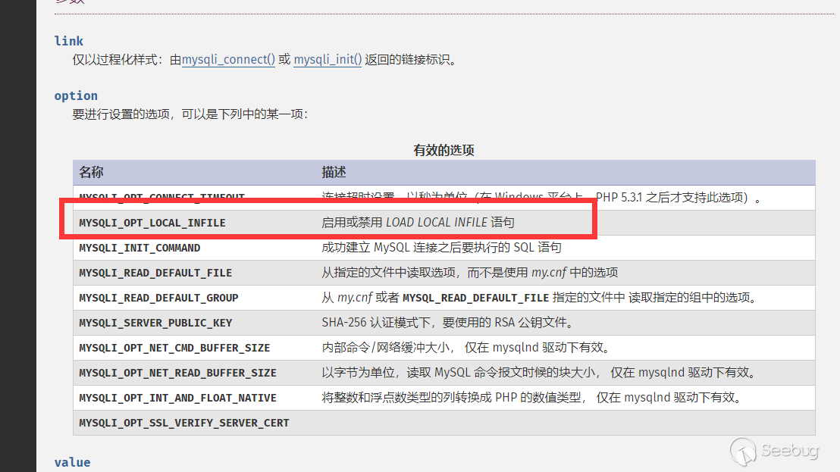
Task: Click the MYSQLI_OPT_NET_CMD_BUFFER_SIZE option name
Action: click(174, 348)
